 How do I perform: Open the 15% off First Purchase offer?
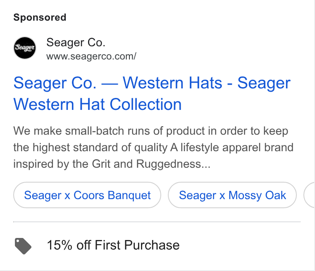coord(113,245)
